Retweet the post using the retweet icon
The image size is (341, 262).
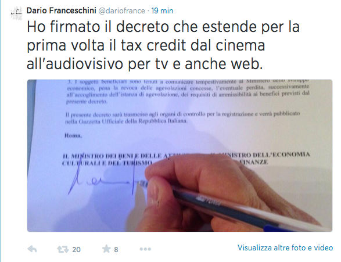point(63,249)
